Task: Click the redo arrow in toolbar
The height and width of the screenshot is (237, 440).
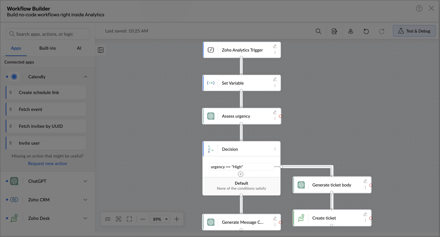Action: tap(382, 31)
